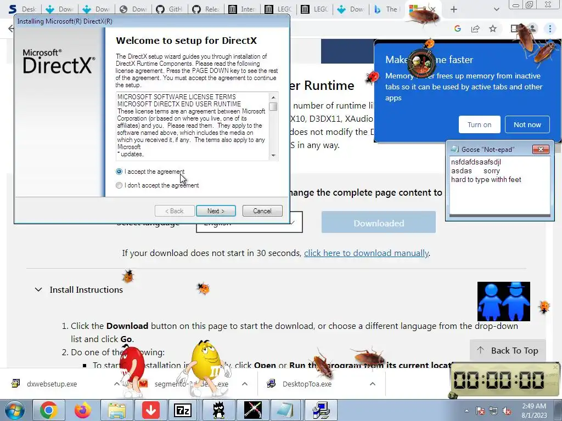Cancel the DirectX installation
The width and height of the screenshot is (562, 421).
coord(262,211)
